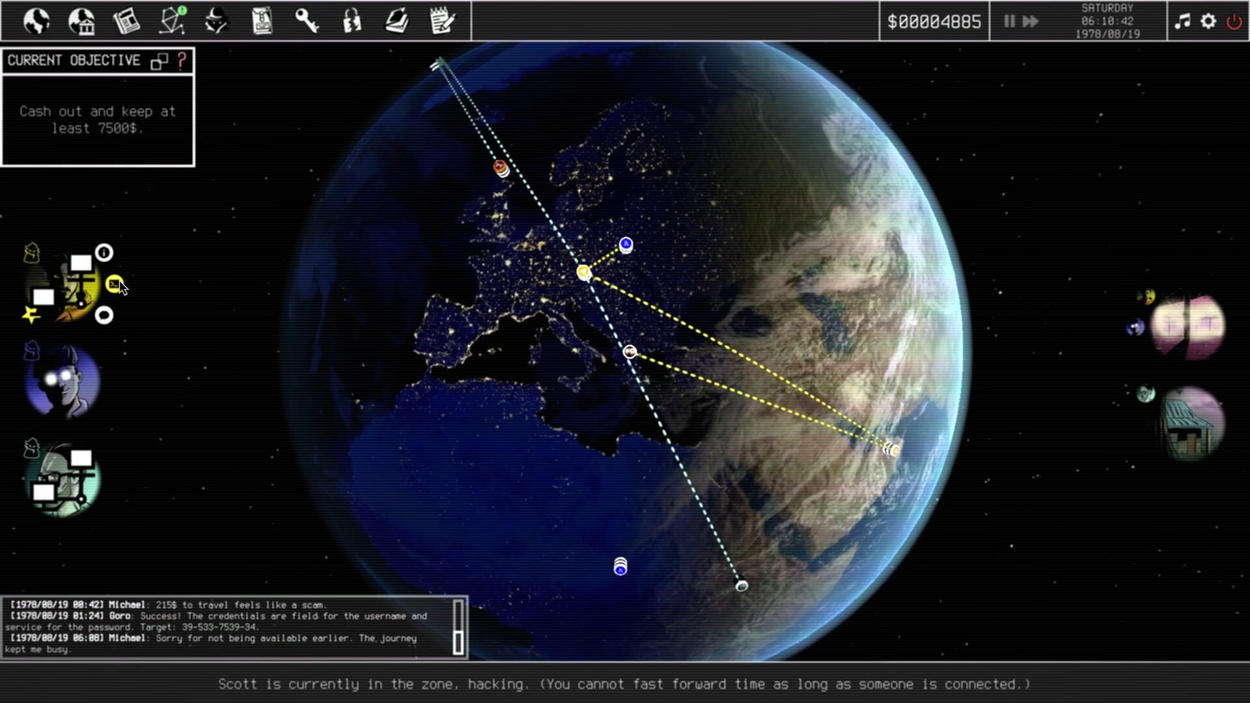
Task: Open the spy/agent screen
Action: coord(217,21)
